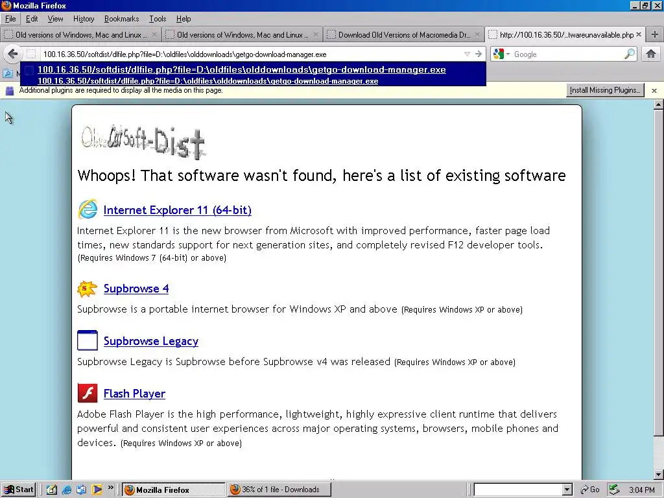Open the Show Desktop quick launch icon
664x498 pixels.
point(52,490)
